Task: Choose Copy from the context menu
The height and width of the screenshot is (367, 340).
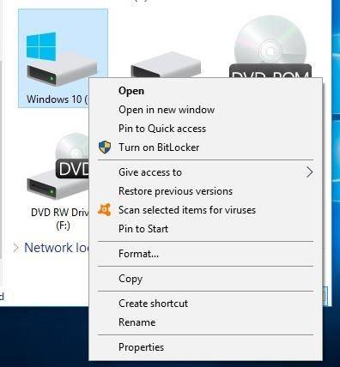Action: click(x=205, y=279)
